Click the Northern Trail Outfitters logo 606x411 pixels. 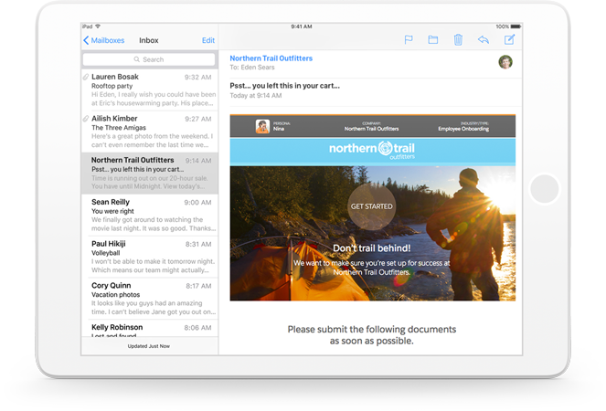(373, 150)
